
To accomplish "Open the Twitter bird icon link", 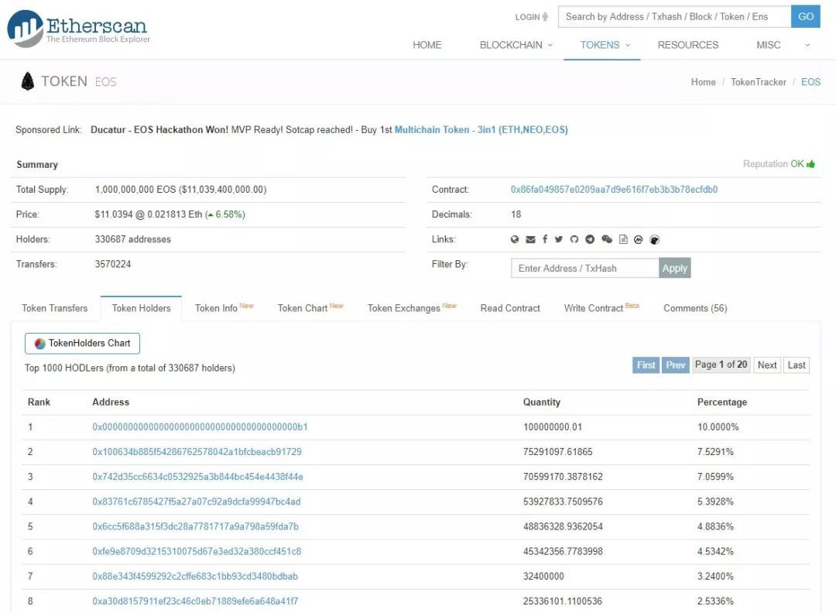I will click(x=559, y=240).
